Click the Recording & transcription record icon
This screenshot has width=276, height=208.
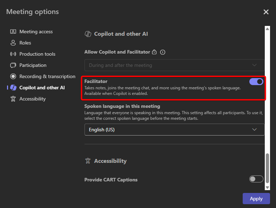pyautogui.click(x=13, y=76)
